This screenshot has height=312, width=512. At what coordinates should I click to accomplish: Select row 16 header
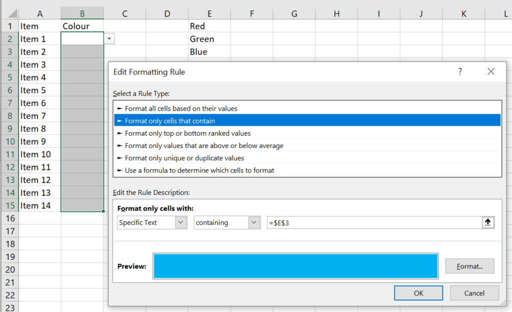pyautogui.click(x=9, y=218)
